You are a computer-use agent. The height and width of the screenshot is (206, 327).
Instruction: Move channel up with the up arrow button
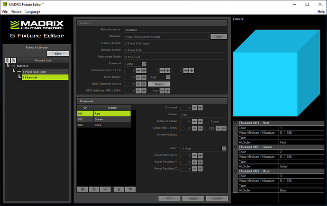pyautogui.click(x=119, y=189)
